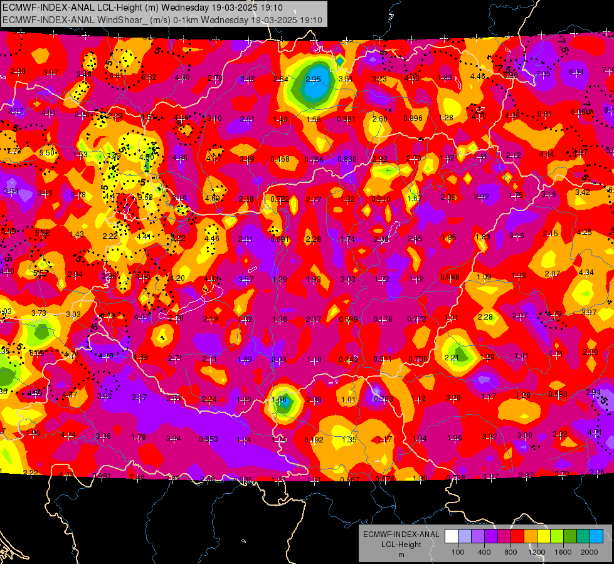The height and width of the screenshot is (564, 614).
Task: Click the wind shear value 1.35
Action: 349,439
